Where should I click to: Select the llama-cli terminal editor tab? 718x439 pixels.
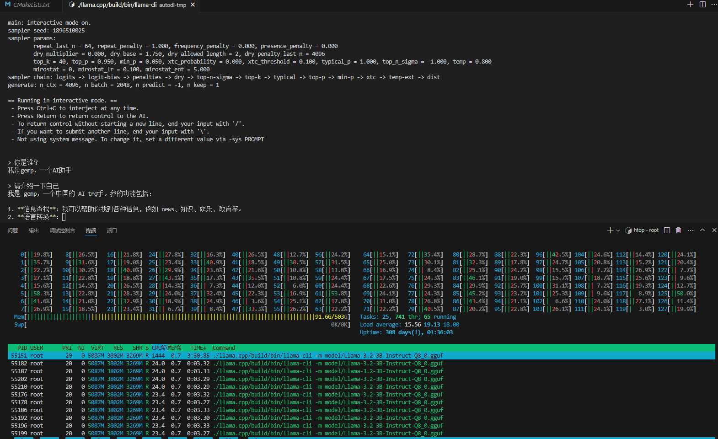131,5
